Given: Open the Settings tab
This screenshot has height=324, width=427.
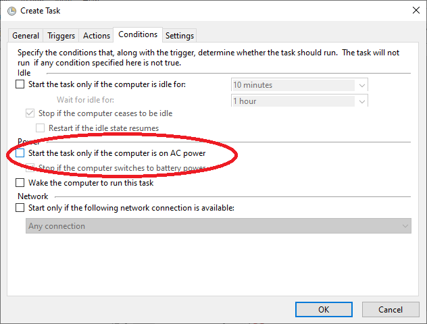Looking at the screenshot, I should pos(179,36).
